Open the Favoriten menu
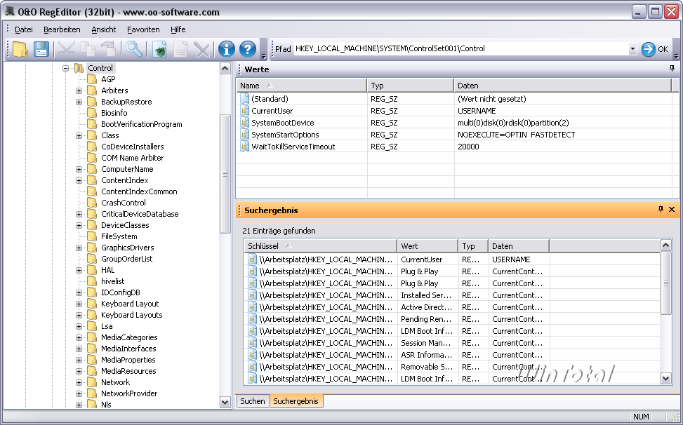683x425 pixels. [x=143, y=29]
